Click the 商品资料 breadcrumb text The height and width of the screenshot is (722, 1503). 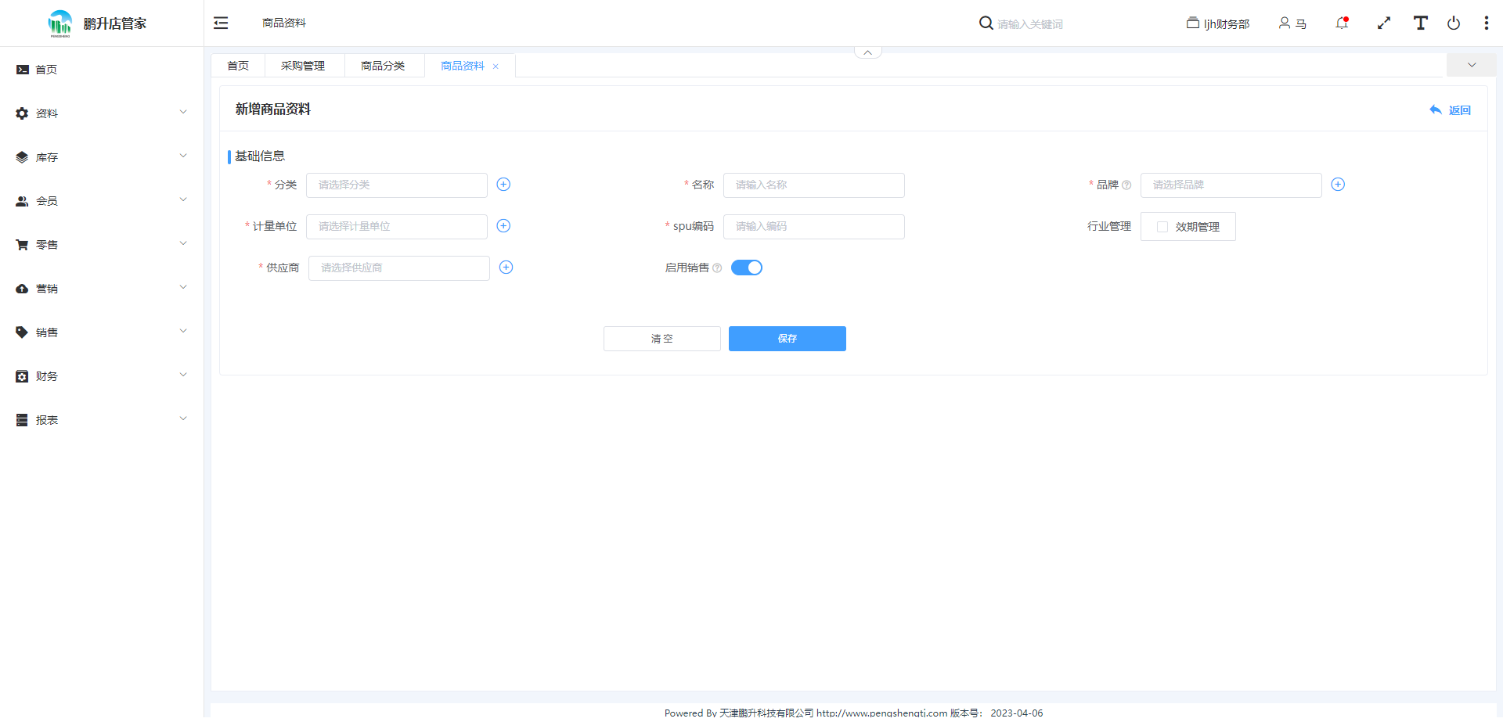(x=284, y=23)
